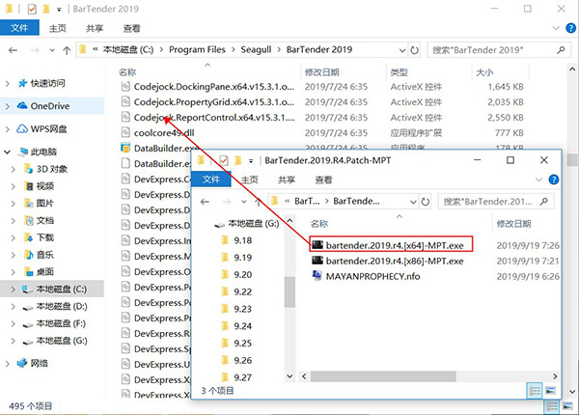Screen dimensions: 579x415
Task: Select 桌面 in navigation pane
Action: tap(44, 272)
